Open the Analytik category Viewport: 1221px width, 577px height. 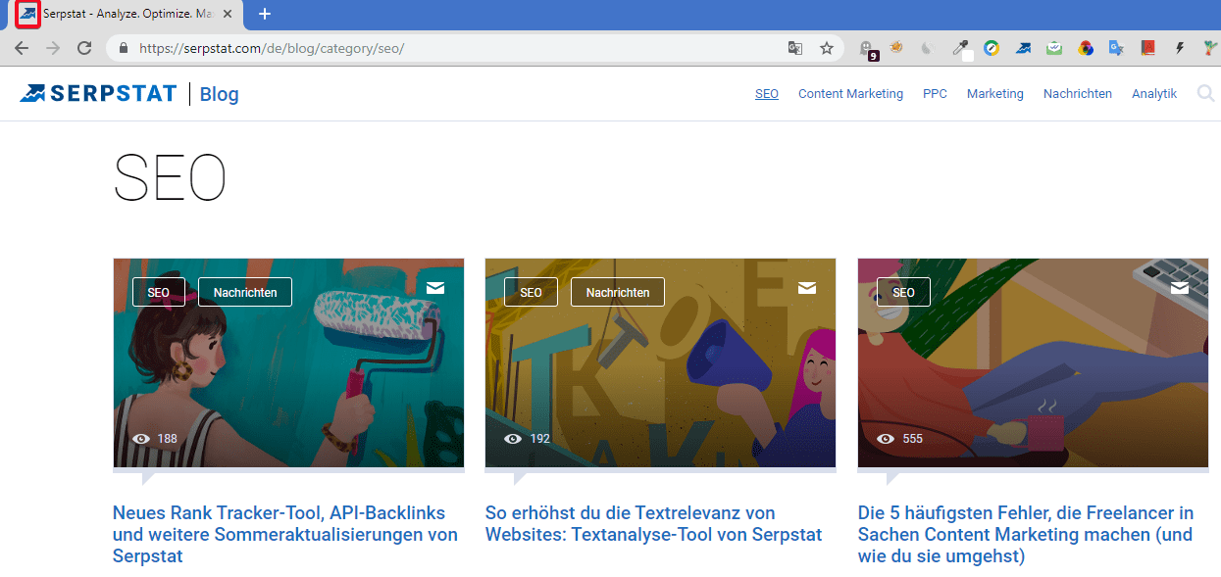pos(1154,94)
